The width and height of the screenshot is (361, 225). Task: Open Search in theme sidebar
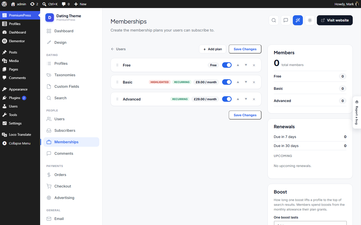pyautogui.click(x=71, y=98)
